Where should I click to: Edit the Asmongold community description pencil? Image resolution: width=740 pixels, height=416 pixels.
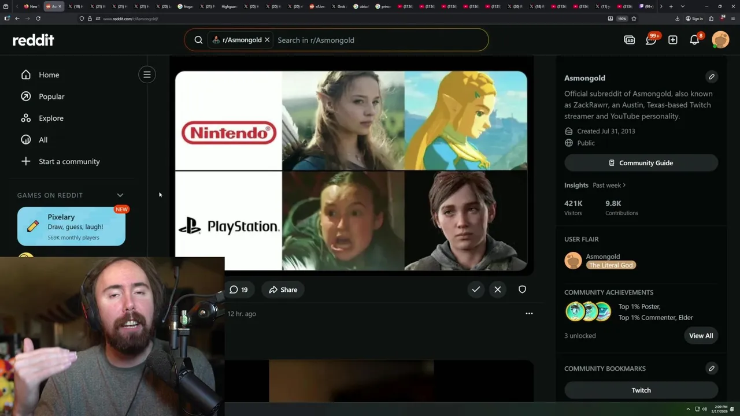pyautogui.click(x=712, y=77)
